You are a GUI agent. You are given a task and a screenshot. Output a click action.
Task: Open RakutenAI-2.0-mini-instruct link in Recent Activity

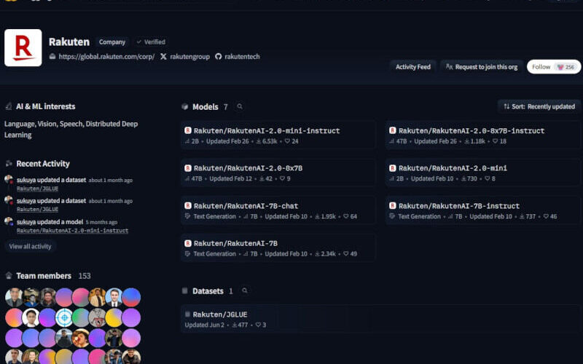click(x=72, y=230)
